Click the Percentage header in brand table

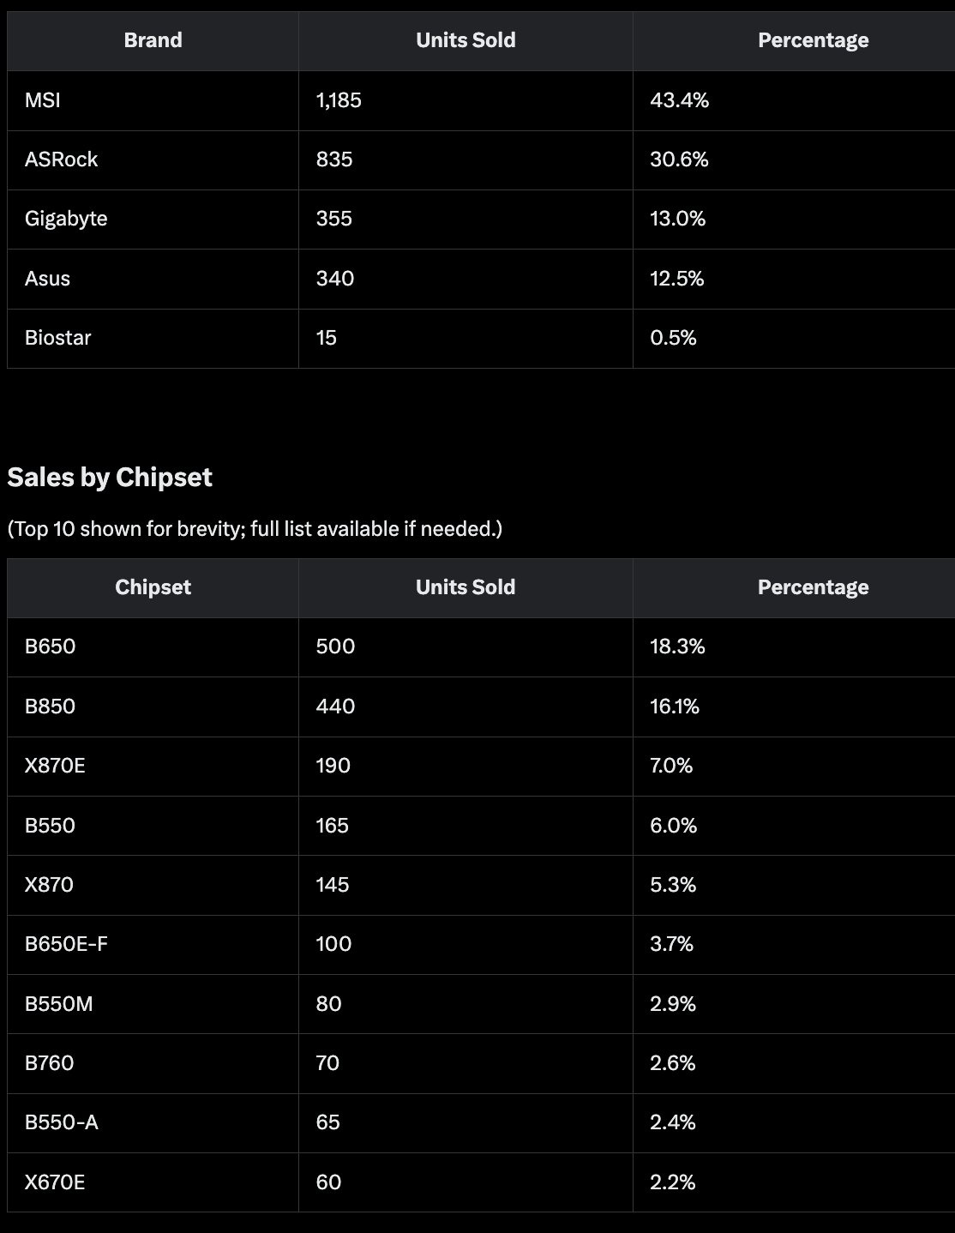coord(813,40)
